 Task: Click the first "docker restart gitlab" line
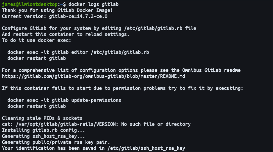tap(36, 58)
